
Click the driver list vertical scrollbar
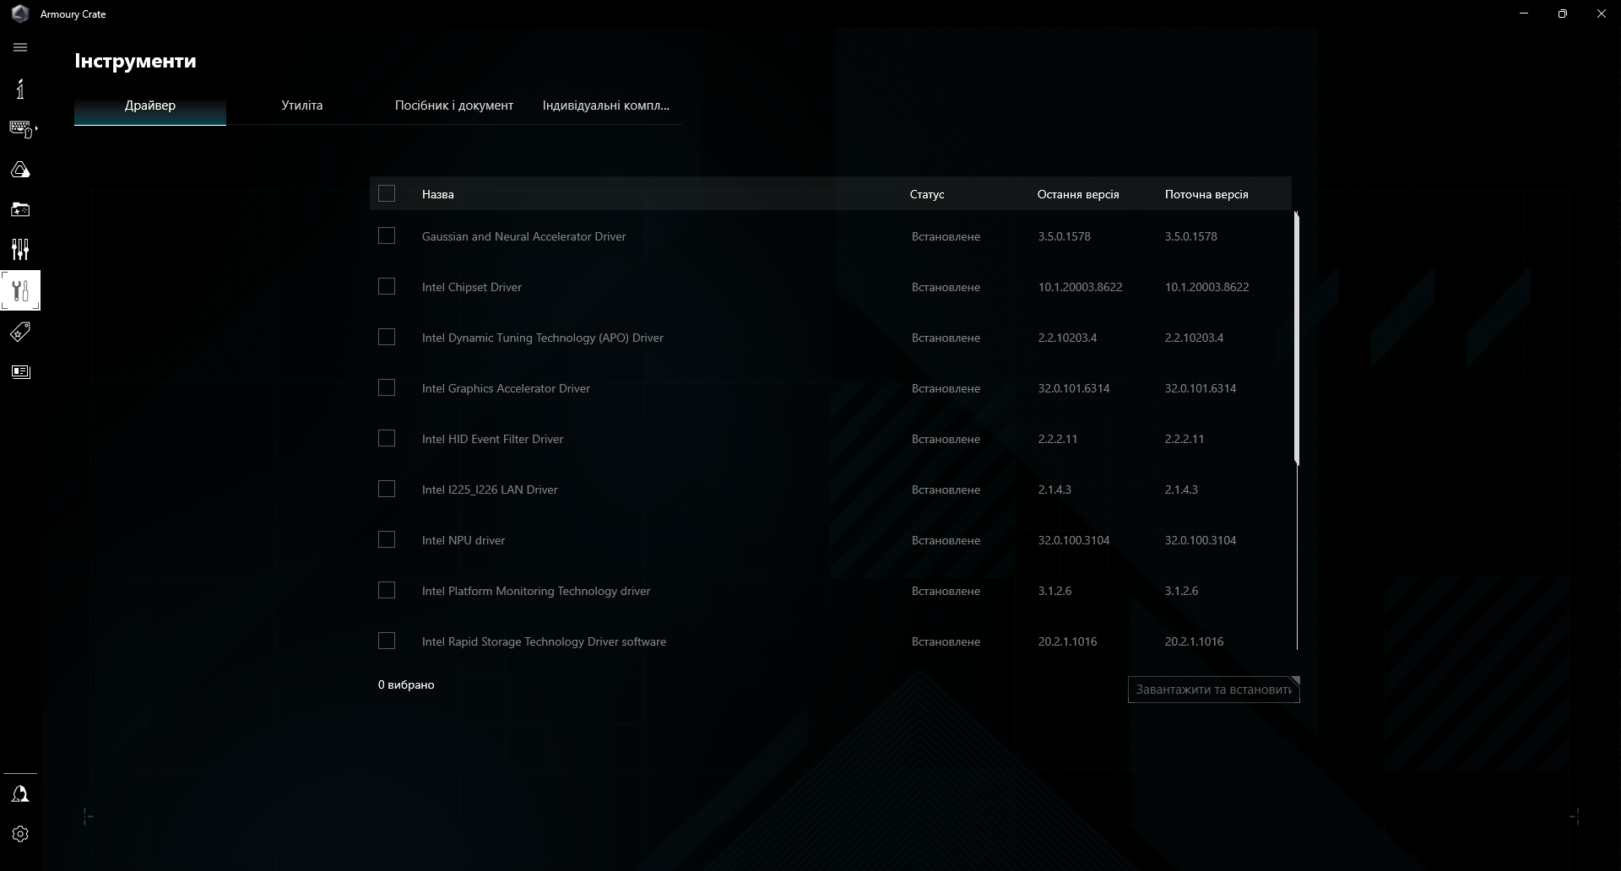click(1297, 338)
